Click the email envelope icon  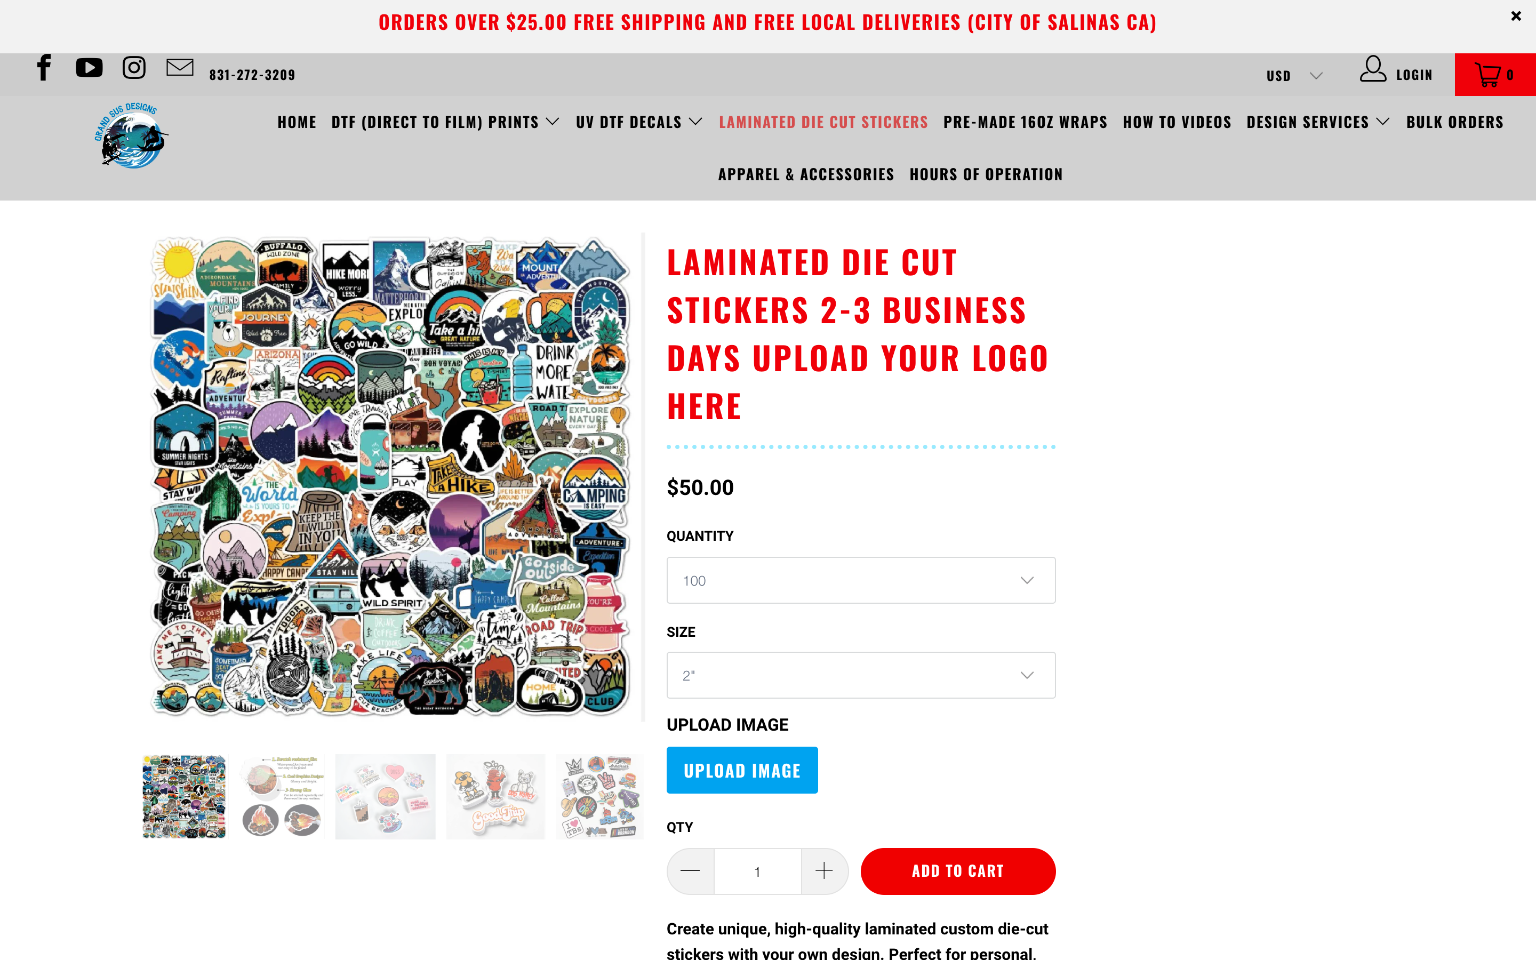180,67
